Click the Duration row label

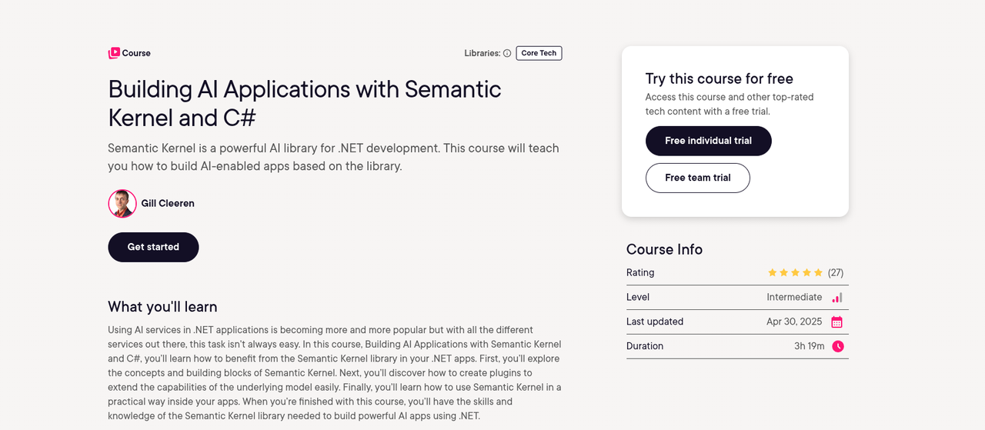point(645,346)
